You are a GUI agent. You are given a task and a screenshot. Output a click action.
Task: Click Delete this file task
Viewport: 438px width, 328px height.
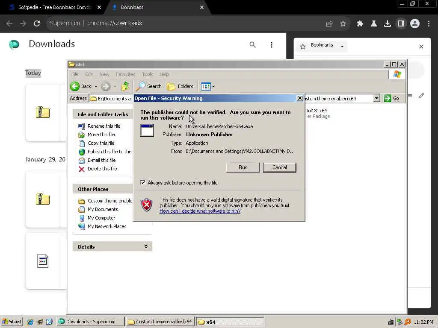[98, 169]
